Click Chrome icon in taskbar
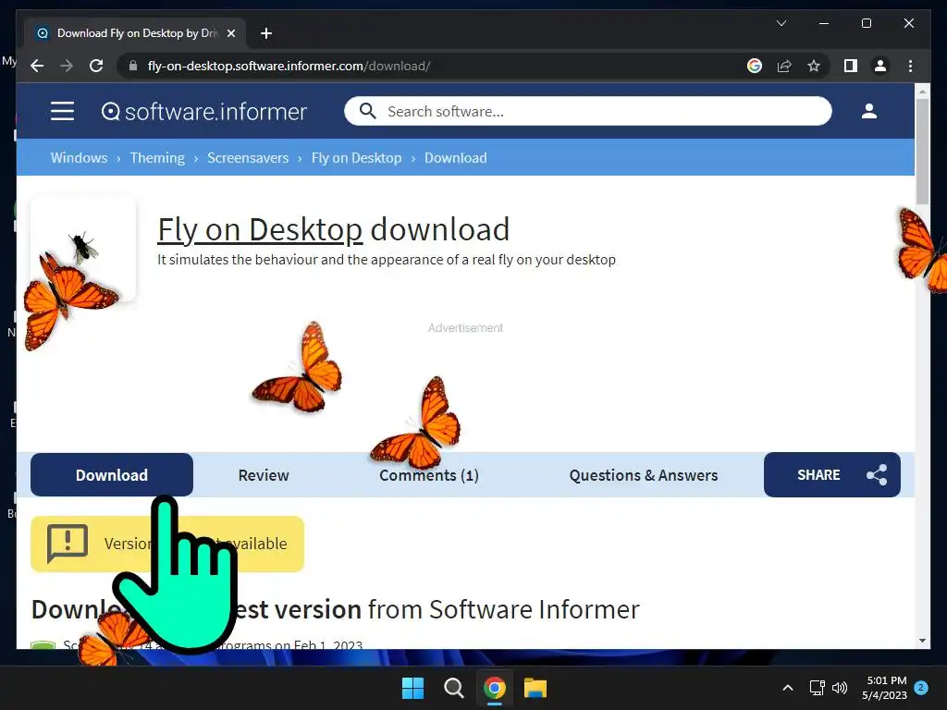The height and width of the screenshot is (710, 947). point(494,688)
